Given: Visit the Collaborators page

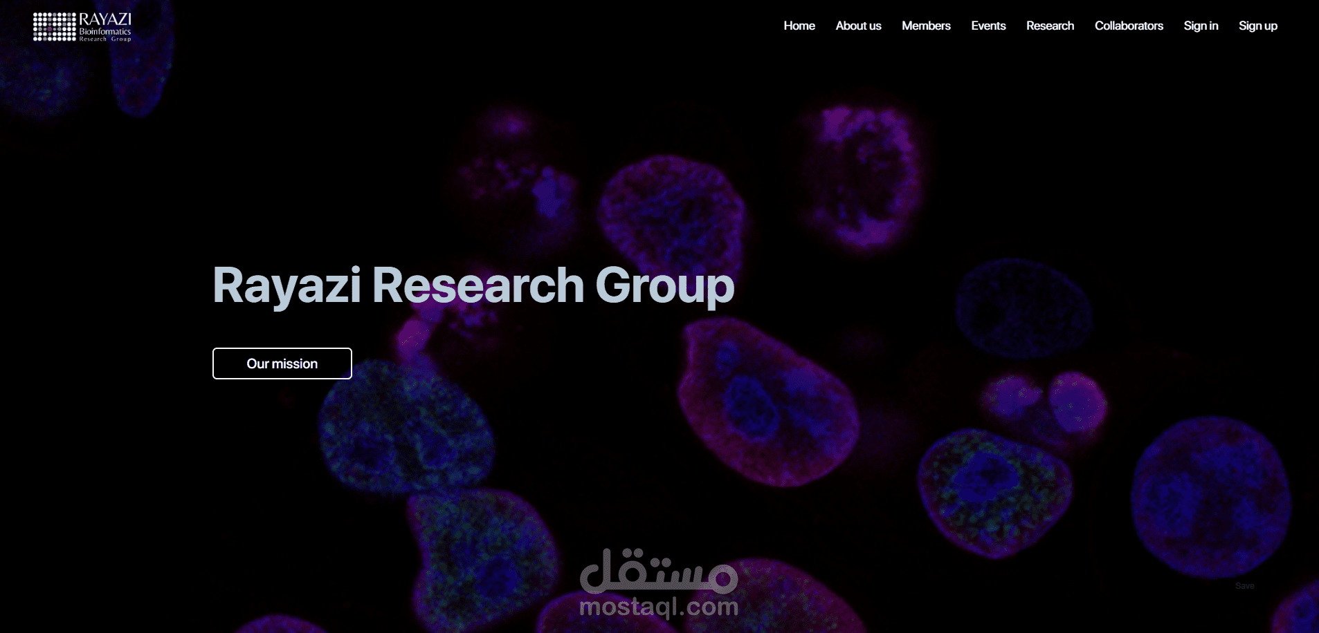Looking at the screenshot, I should (x=1129, y=26).
